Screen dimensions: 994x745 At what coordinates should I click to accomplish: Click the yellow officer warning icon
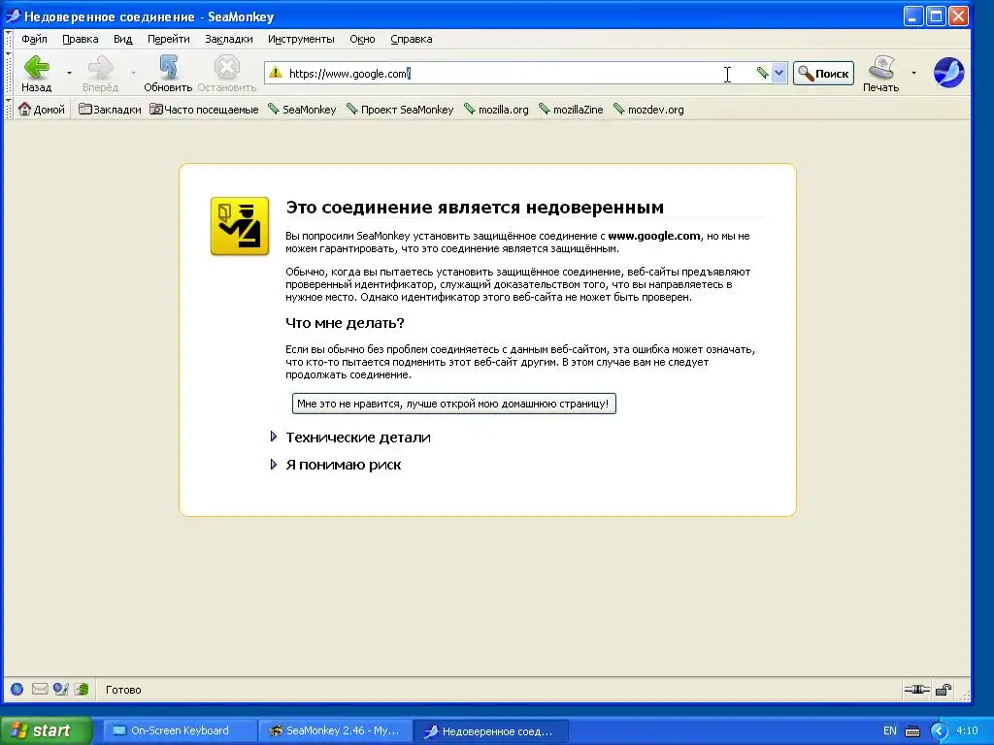pos(240,226)
